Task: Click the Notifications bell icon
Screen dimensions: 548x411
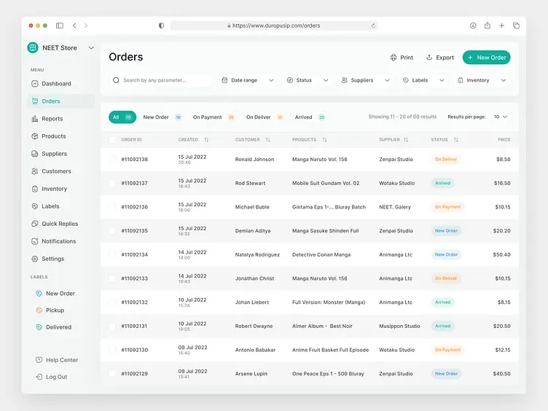Action: [x=34, y=241]
